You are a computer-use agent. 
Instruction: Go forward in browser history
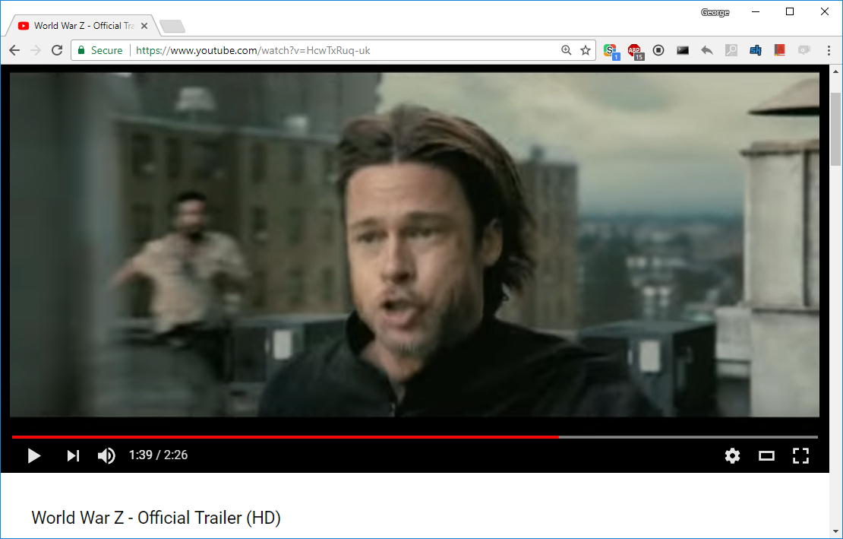tap(36, 50)
